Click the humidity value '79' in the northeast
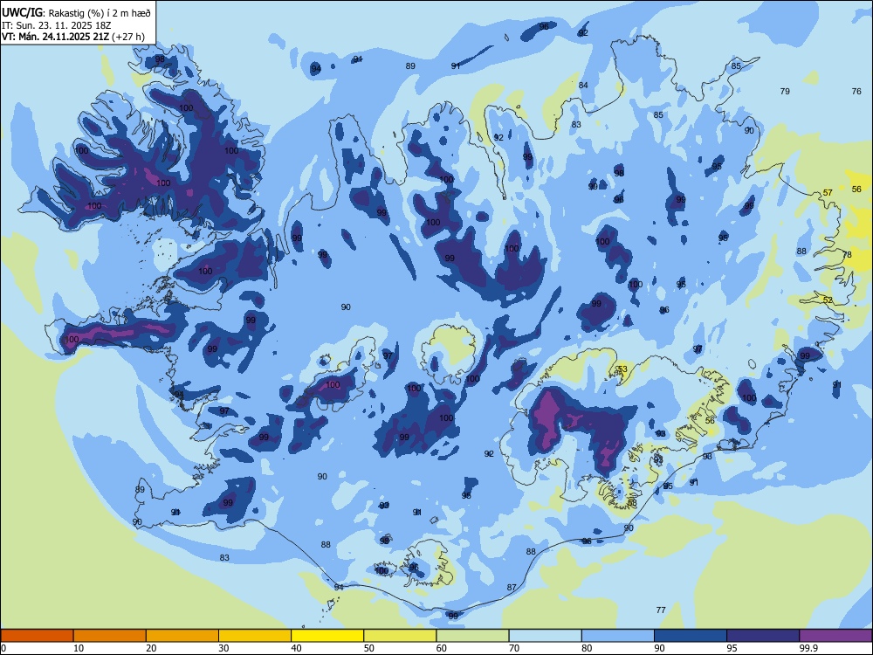 pos(785,92)
